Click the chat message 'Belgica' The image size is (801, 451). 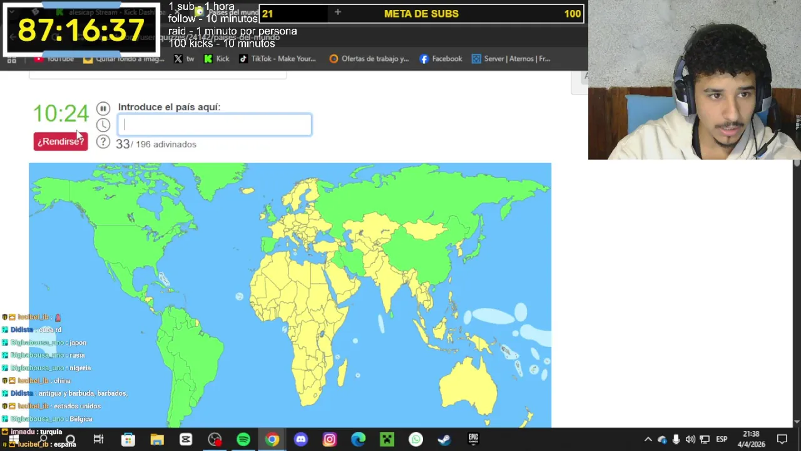click(x=81, y=418)
